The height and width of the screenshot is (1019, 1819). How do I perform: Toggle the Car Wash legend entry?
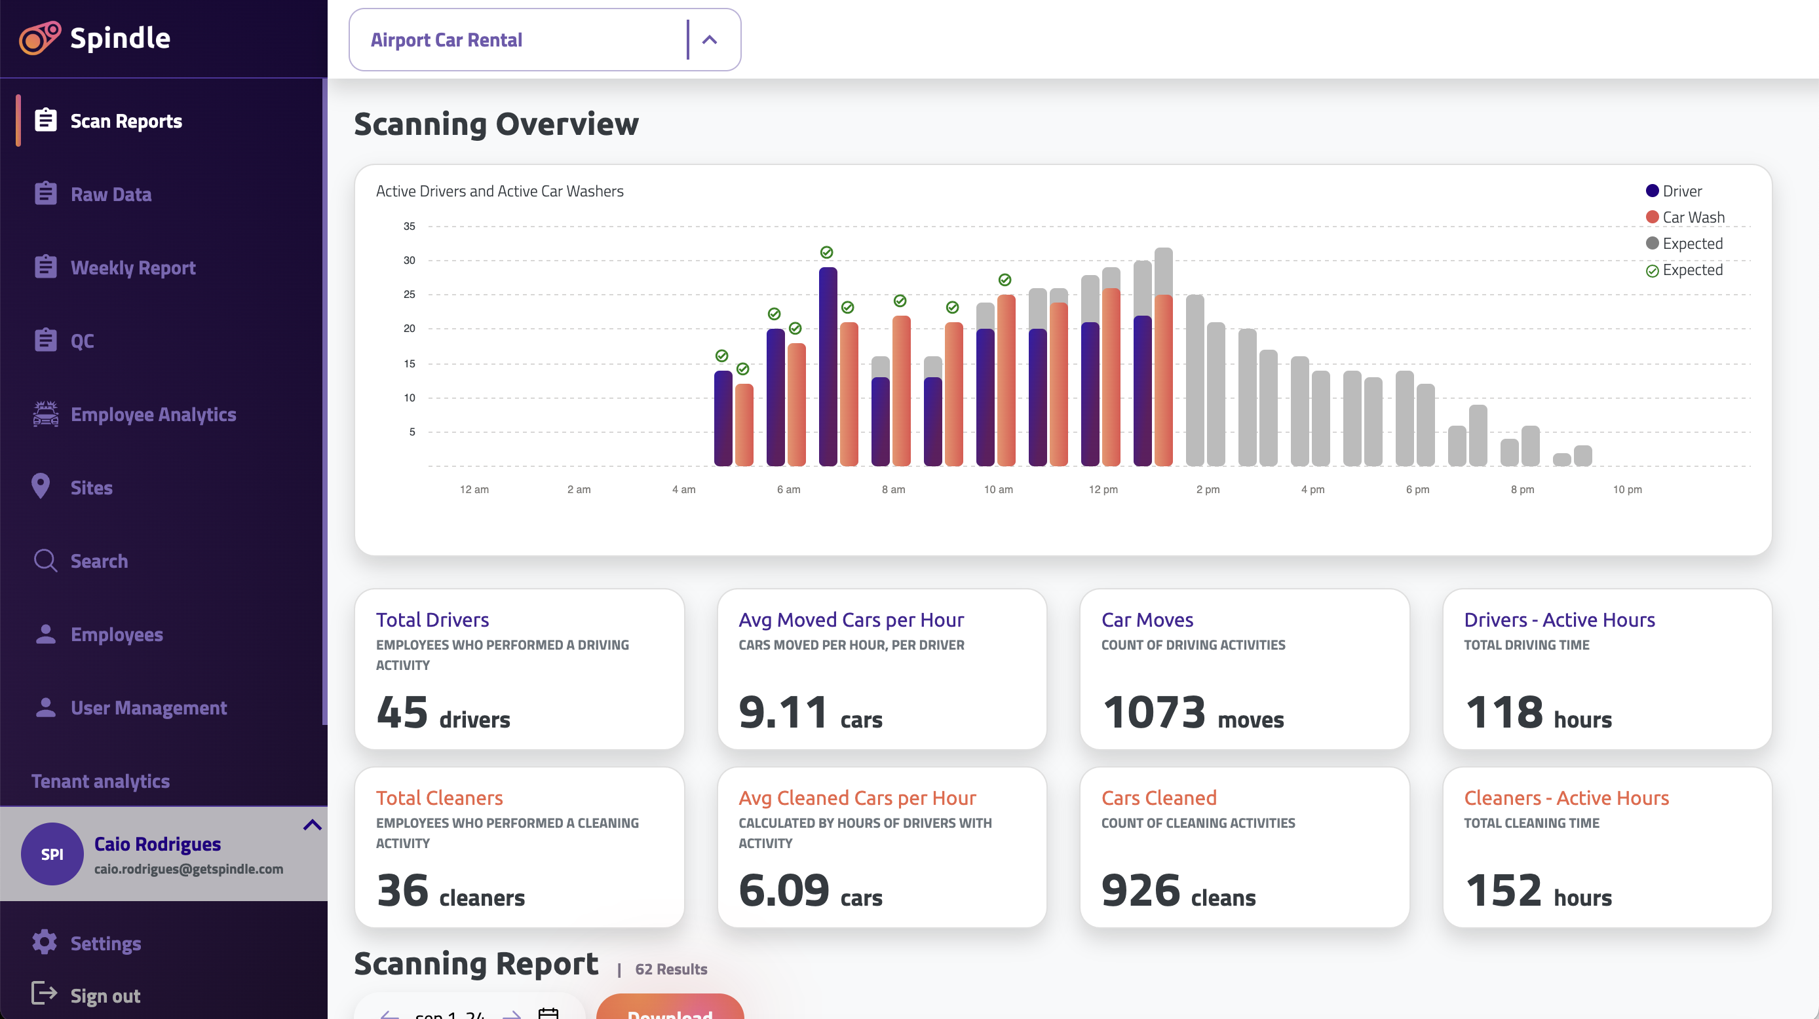1684,217
